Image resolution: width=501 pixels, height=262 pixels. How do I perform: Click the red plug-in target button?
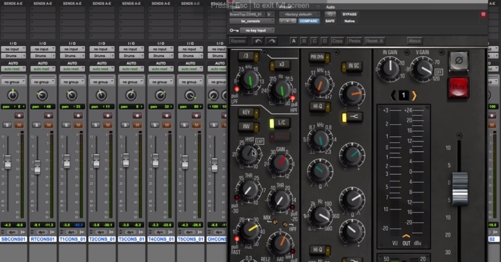point(483,14)
